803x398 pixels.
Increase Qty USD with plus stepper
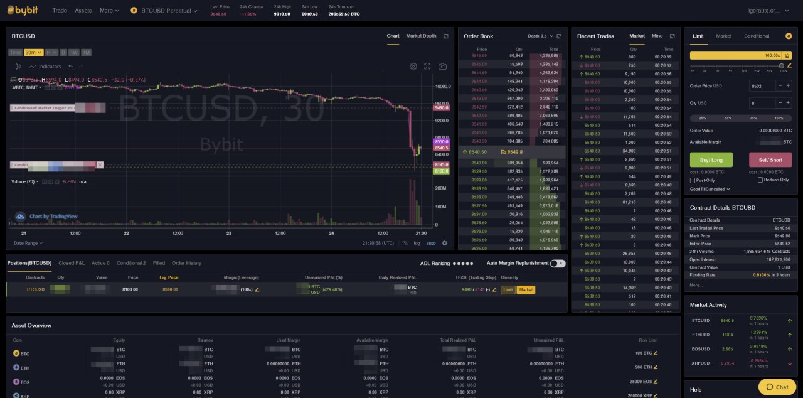[788, 103]
